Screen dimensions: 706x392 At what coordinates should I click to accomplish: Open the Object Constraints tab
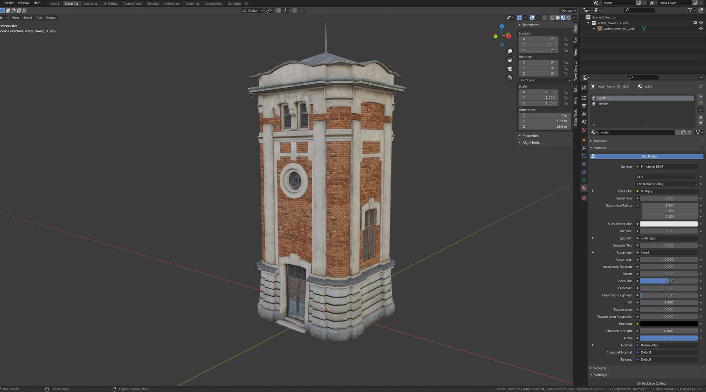point(584,172)
